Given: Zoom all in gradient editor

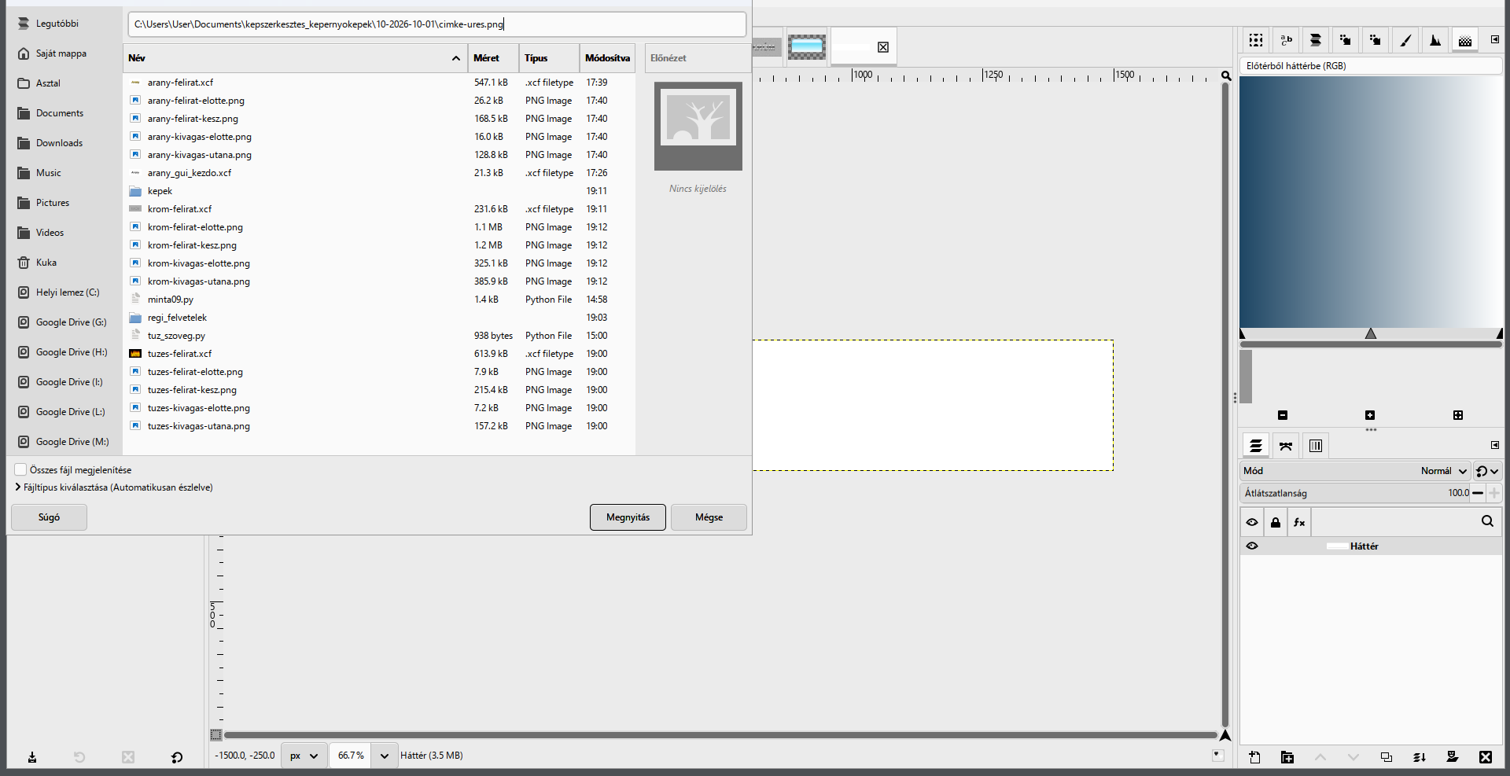Looking at the screenshot, I should [x=1458, y=415].
